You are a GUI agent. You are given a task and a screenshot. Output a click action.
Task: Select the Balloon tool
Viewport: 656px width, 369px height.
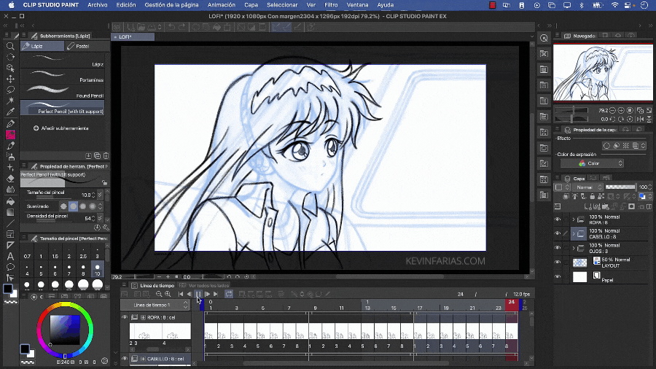coord(10,267)
